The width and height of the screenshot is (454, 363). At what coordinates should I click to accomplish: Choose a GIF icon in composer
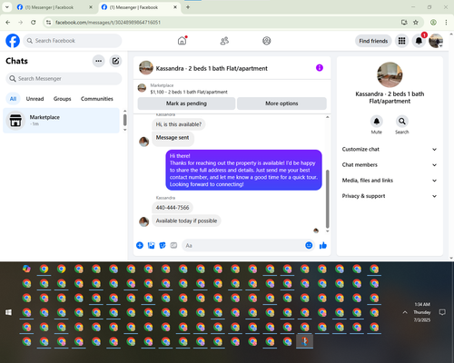(x=173, y=245)
